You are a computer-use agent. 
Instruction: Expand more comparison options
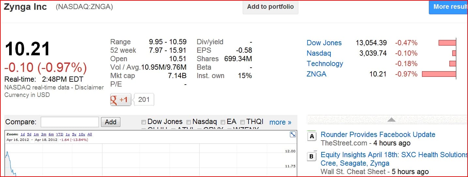pos(280,122)
